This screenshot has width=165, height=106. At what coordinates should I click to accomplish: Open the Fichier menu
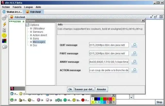tap(6, 7)
